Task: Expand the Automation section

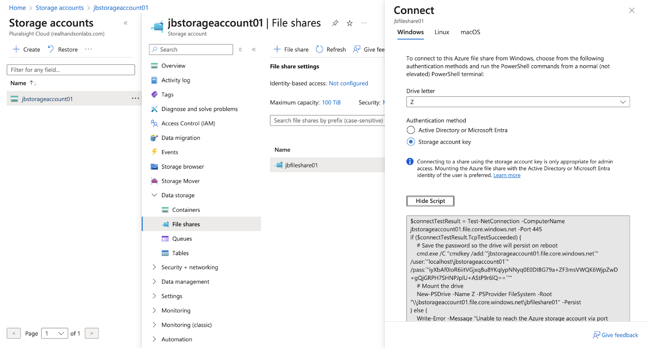Action: click(x=154, y=339)
